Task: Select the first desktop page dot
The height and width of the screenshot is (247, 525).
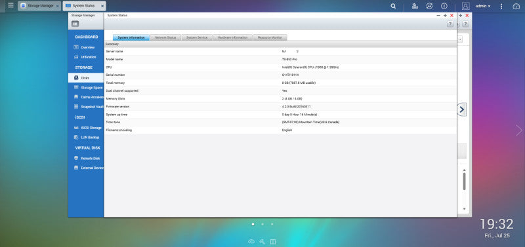Action: pyautogui.click(x=253, y=224)
